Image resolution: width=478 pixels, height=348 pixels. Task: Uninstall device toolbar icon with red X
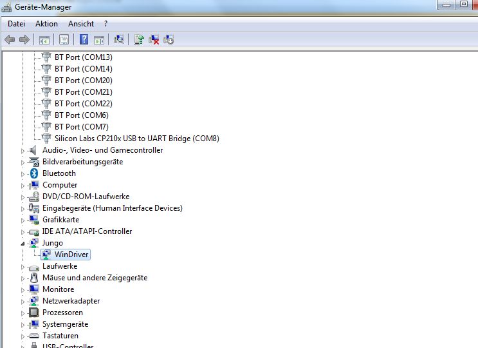154,40
